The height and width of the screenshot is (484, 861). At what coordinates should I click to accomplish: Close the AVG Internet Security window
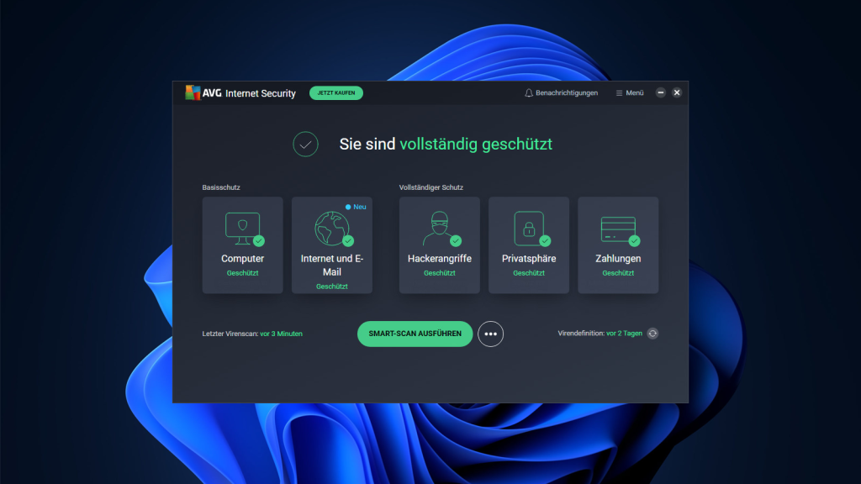677,92
